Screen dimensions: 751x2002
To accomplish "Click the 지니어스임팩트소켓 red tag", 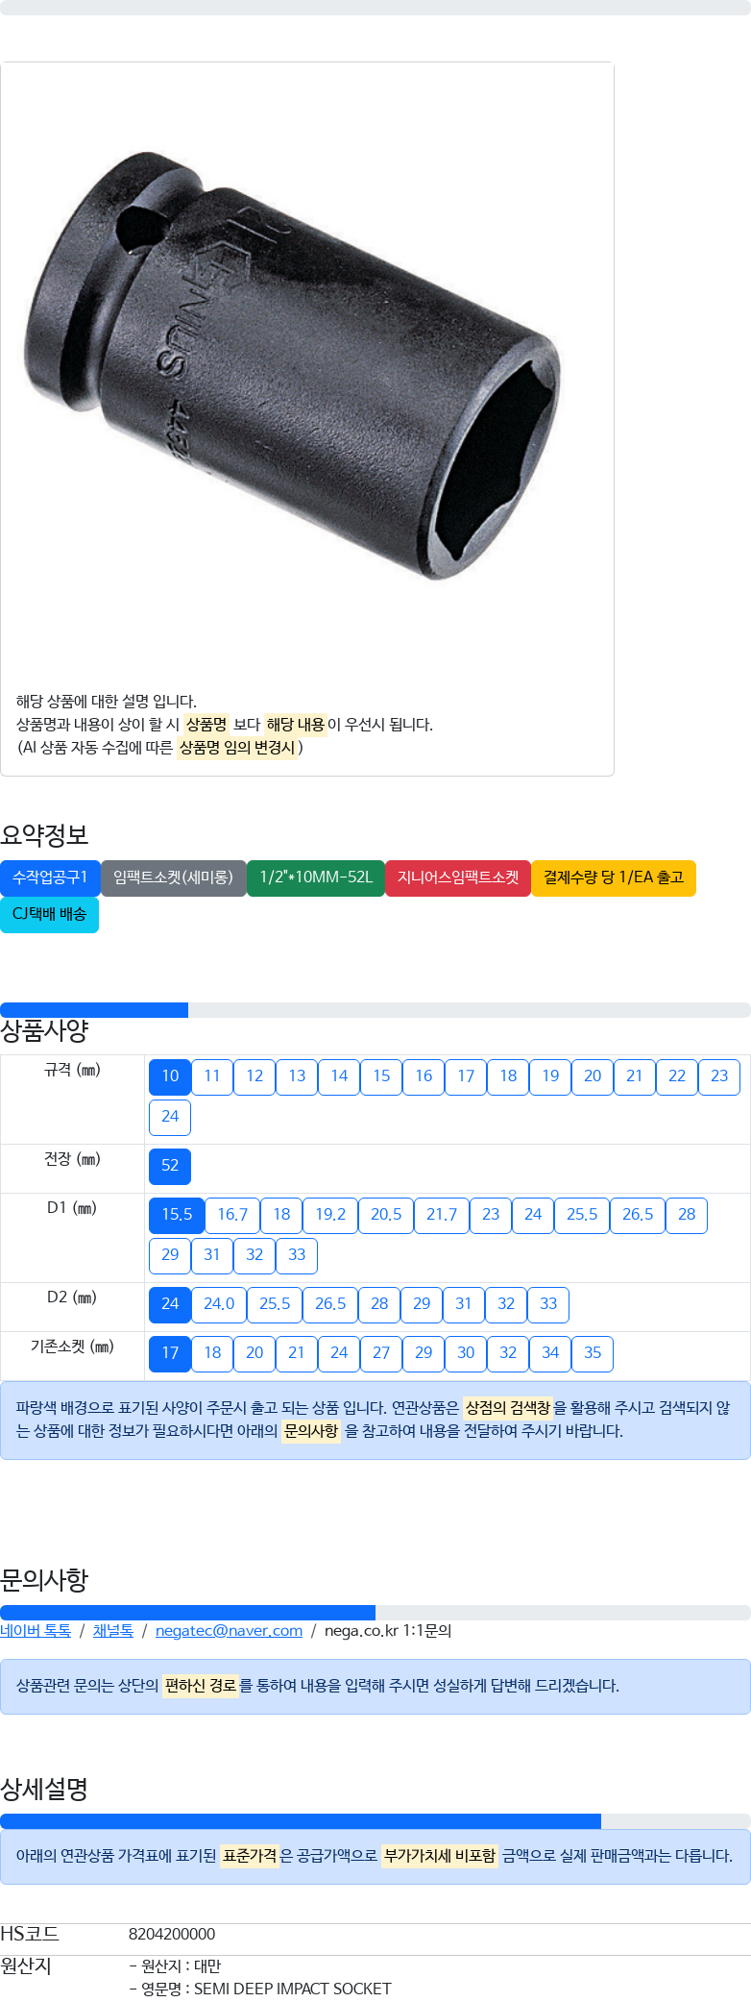I will 458,877.
